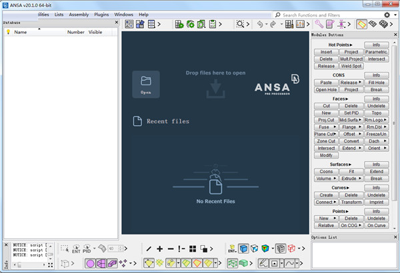Click the magnifier zoom-selection toolbar icon
This screenshot has height=273, width=400.
(x=240, y=24)
